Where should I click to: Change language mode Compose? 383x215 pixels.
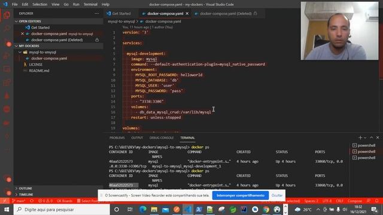355,201
